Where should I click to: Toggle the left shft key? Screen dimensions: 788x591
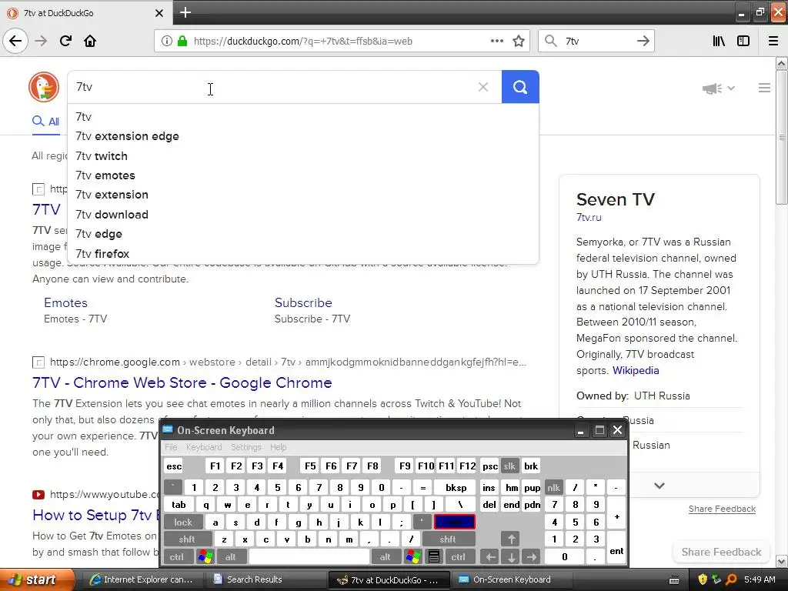click(x=187, y=539)
